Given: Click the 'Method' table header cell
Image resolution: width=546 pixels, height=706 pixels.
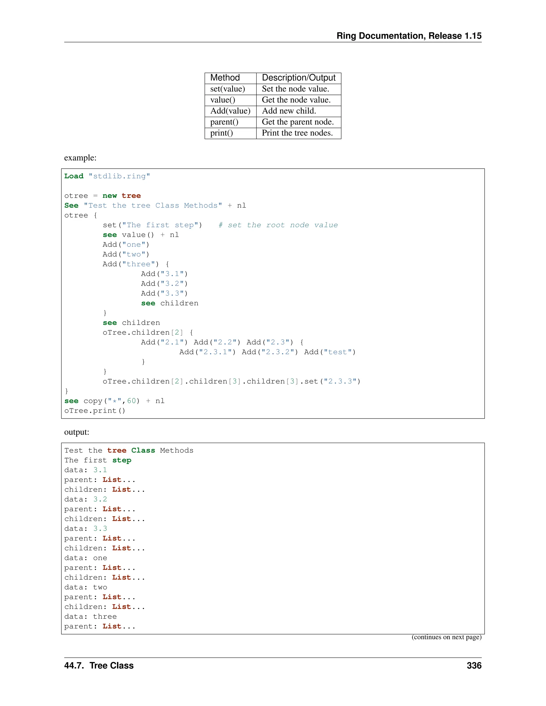Looking at the screenshot, I should coord(225,78).
